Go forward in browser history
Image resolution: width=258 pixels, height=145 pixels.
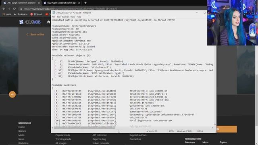click(9, 8)
